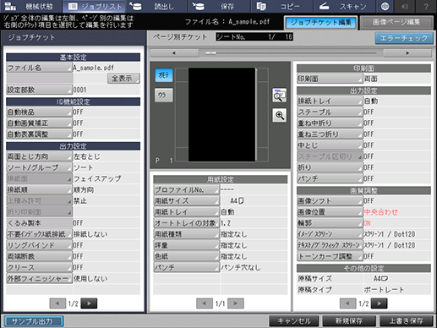This screenshot has height=328, width=437.
Task: Open the 読出し recall tab
Action: tap(156, 6)
